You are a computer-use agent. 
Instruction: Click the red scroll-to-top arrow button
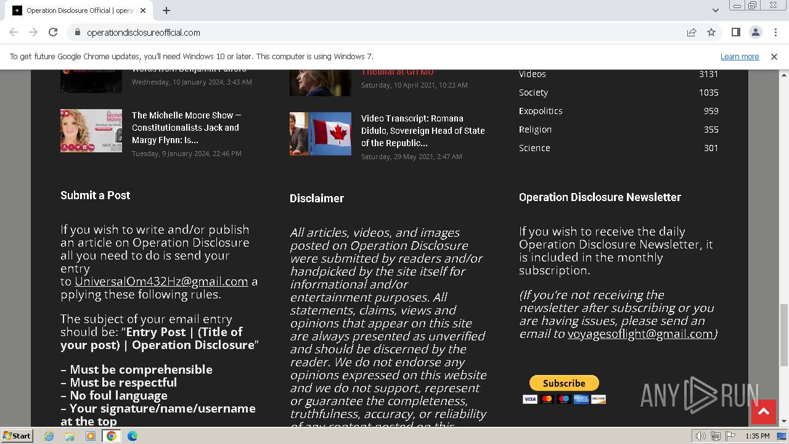point(764,411)
